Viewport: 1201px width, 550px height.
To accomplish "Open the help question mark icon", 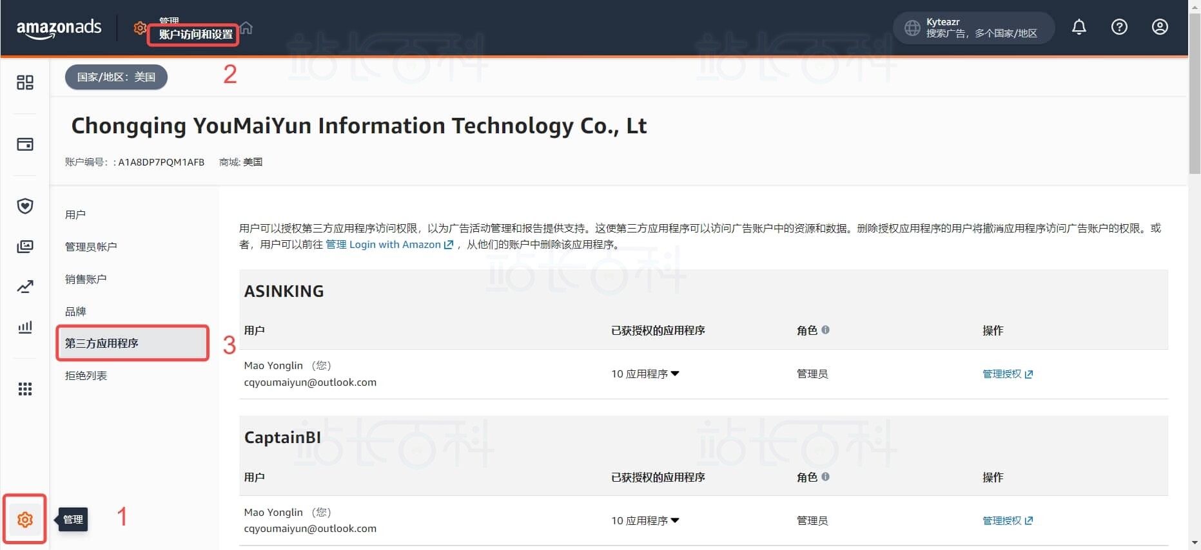I will click(1119, 27).
